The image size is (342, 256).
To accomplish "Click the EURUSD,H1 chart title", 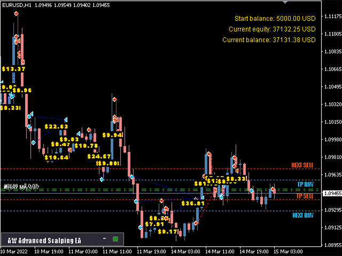I will [17, 5].
